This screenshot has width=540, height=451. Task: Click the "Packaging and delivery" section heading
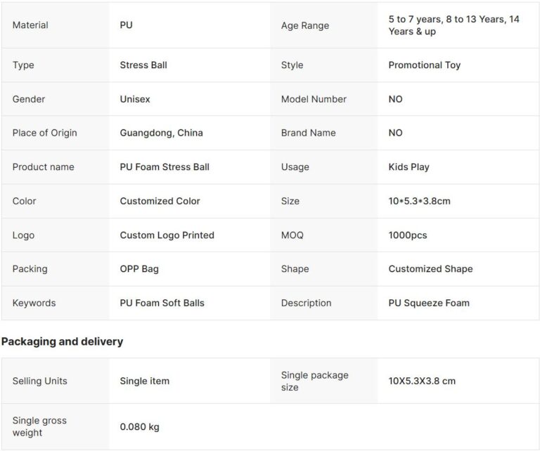point(62,341)
